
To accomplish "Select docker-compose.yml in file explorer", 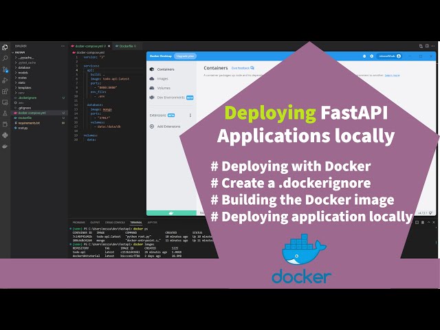I will [32, 113].
